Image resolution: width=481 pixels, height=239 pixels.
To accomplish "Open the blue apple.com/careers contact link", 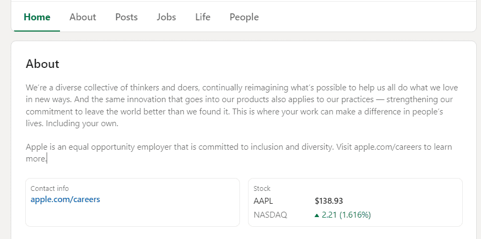I will pos(65,199).
